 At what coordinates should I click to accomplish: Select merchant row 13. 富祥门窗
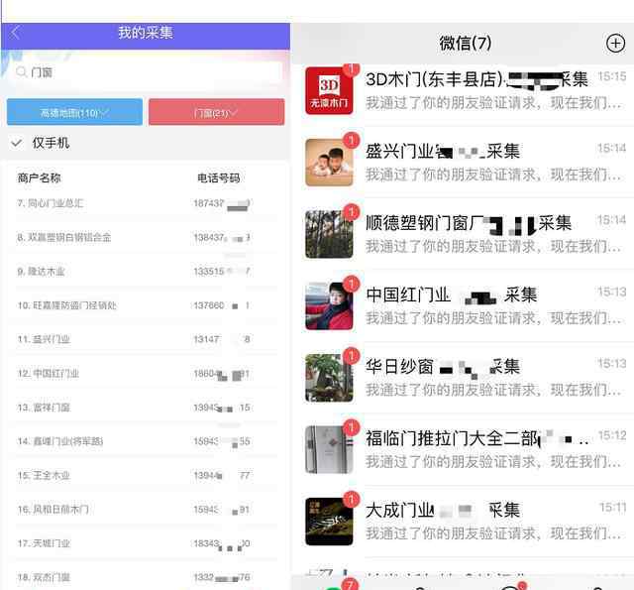146,408
